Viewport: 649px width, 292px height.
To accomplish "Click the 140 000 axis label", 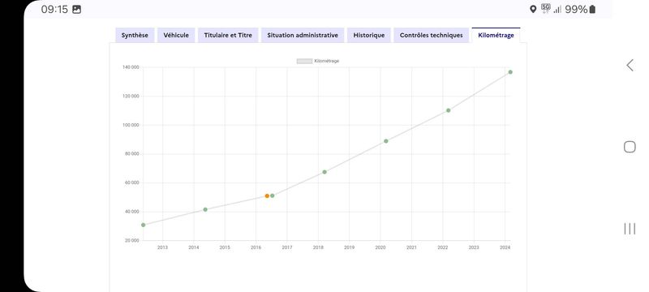I will click(131, 67).
